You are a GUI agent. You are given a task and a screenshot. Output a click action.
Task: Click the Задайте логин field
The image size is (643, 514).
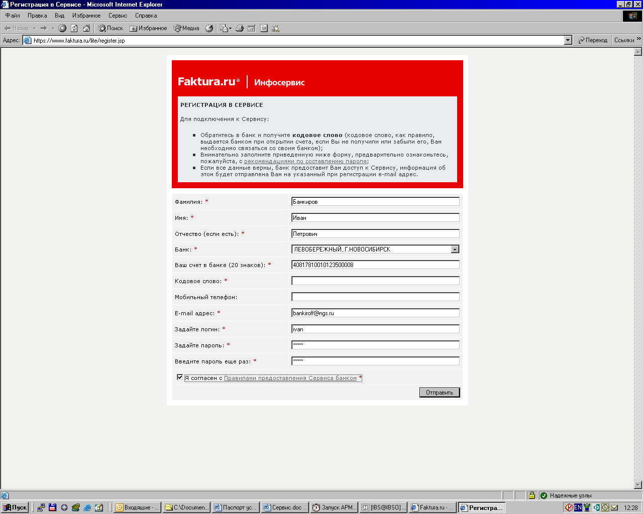[375, 329]
